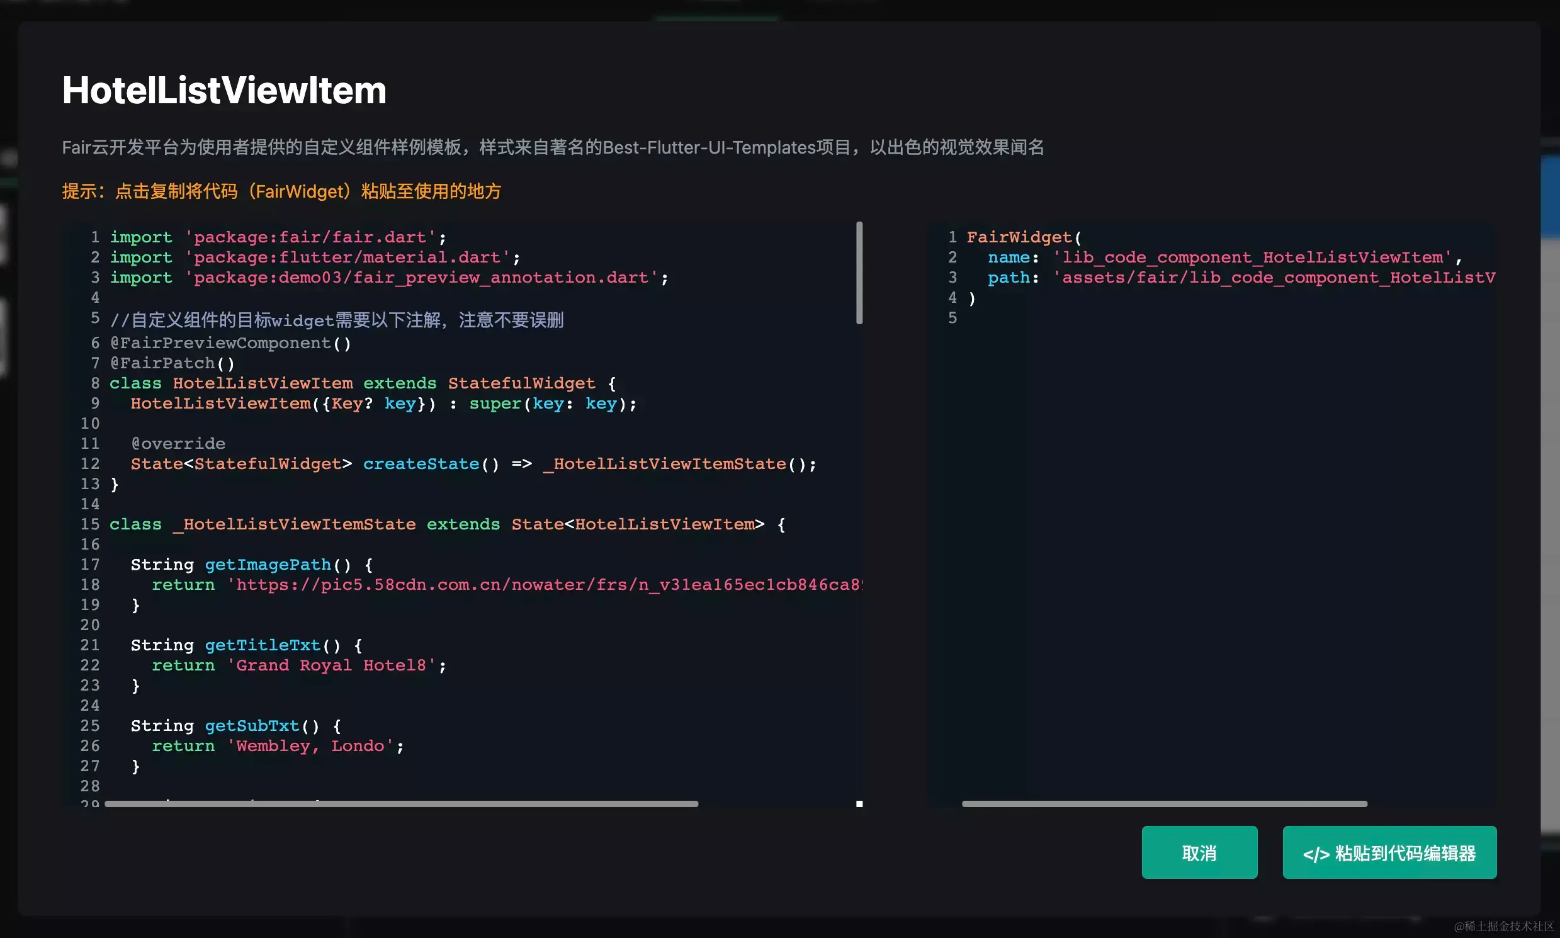Viewport: 1560px width, 938px height.
Task: Click the left code editor vertical scrollbar
Action: pyautogui.click(x=859, y=273)
